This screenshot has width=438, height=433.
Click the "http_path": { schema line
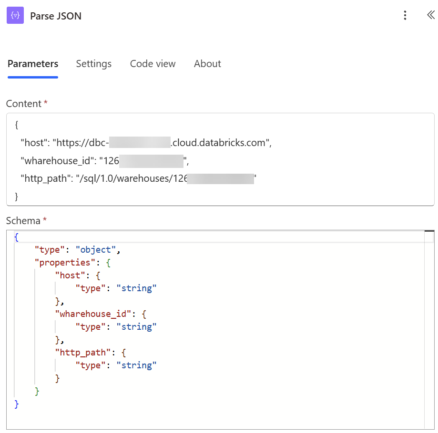click(x=91, y=353)
